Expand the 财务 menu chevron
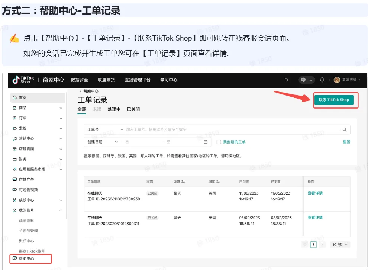 point(61,159)
